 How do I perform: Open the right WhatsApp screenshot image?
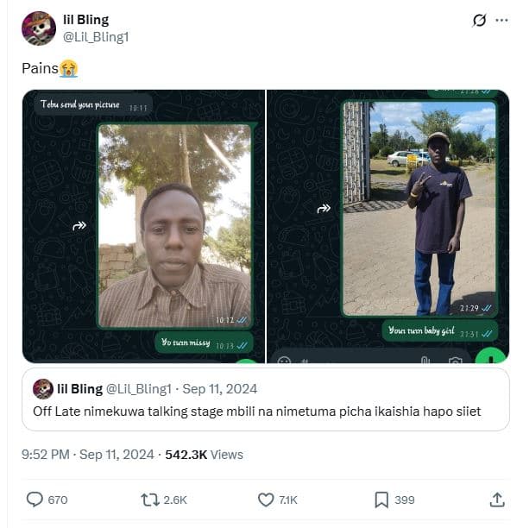click(x=388, y=226)
